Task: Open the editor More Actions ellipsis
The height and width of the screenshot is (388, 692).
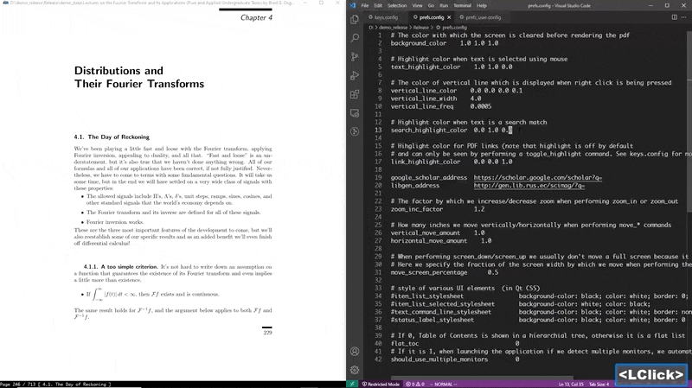Action: coord(684,17)
